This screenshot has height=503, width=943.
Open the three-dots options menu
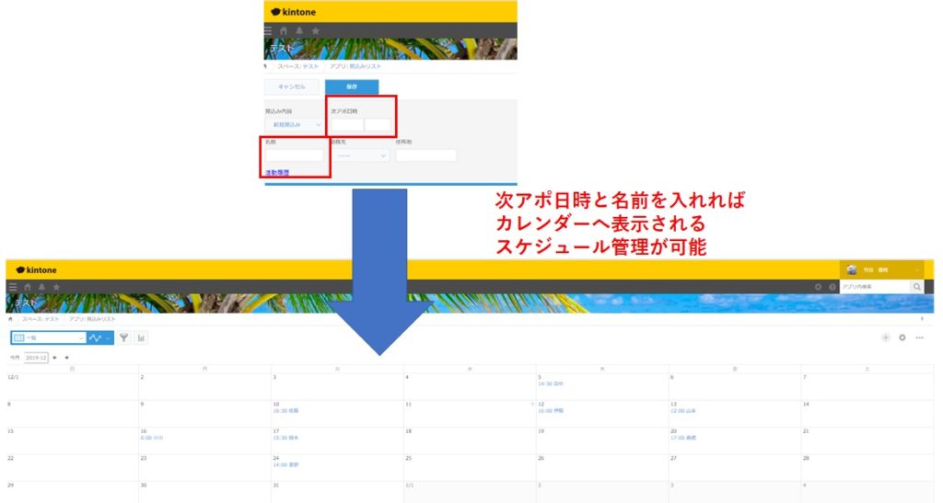[x=920, y=337]
